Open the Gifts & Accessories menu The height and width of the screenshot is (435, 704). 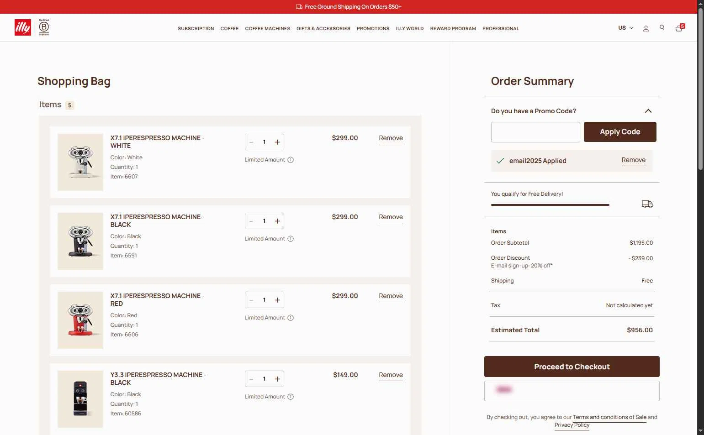(x=323, y=28)
